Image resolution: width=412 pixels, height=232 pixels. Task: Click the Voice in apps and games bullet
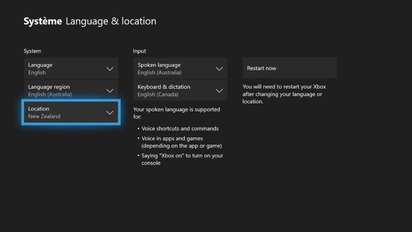[181, 142]
